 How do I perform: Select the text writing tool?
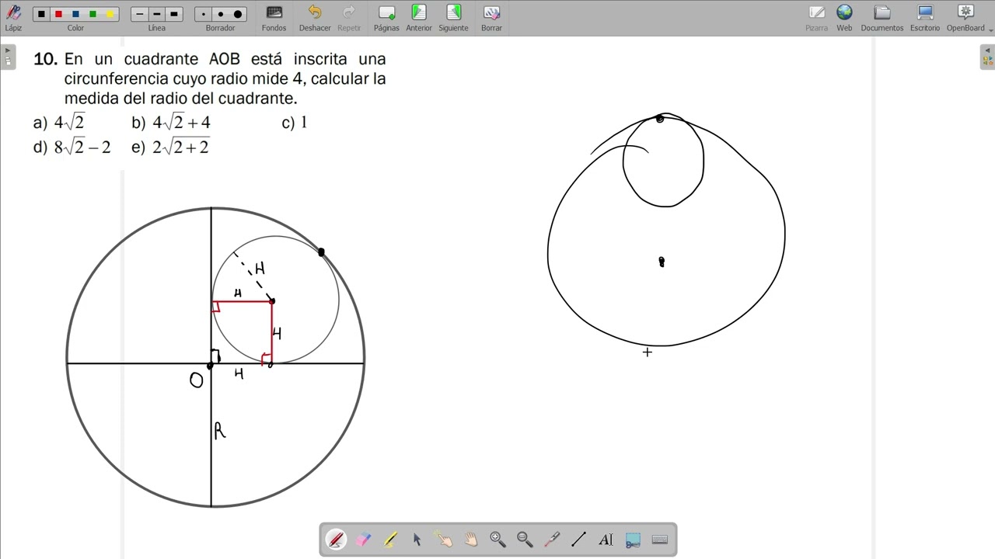coord(606,540)
